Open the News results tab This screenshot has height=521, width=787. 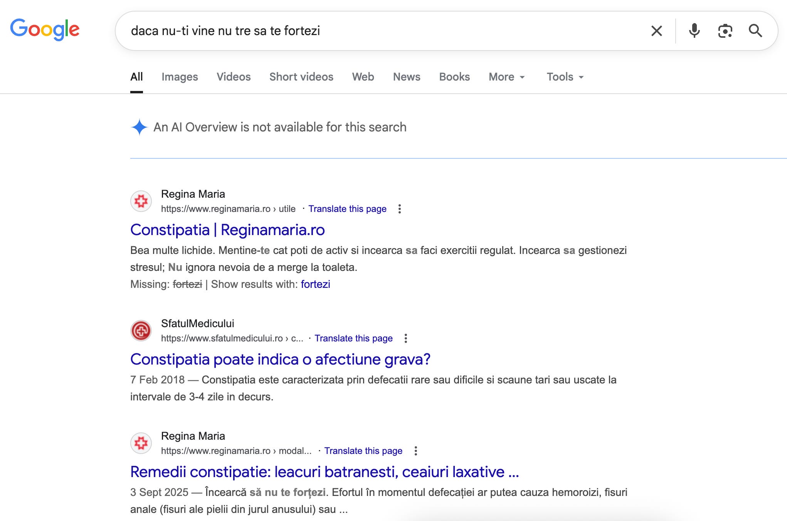click(406, 77)
